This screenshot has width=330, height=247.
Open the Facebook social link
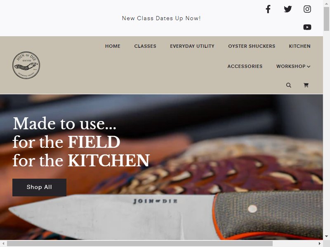[268, 9]
